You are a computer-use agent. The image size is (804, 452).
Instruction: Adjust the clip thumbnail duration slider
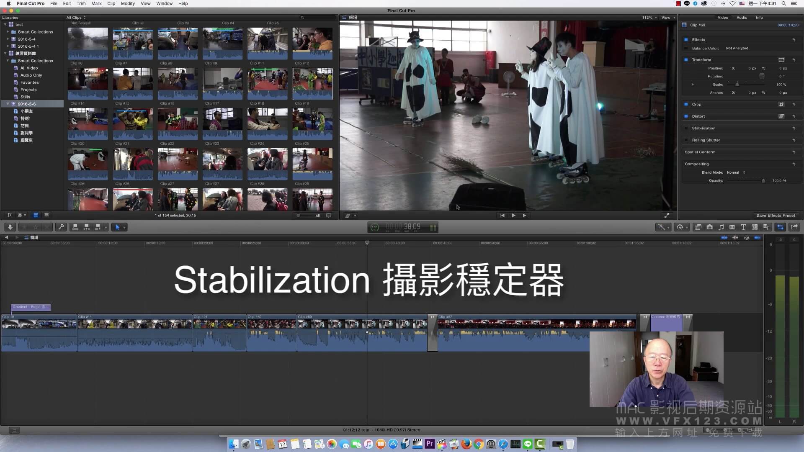click(298, 216)
